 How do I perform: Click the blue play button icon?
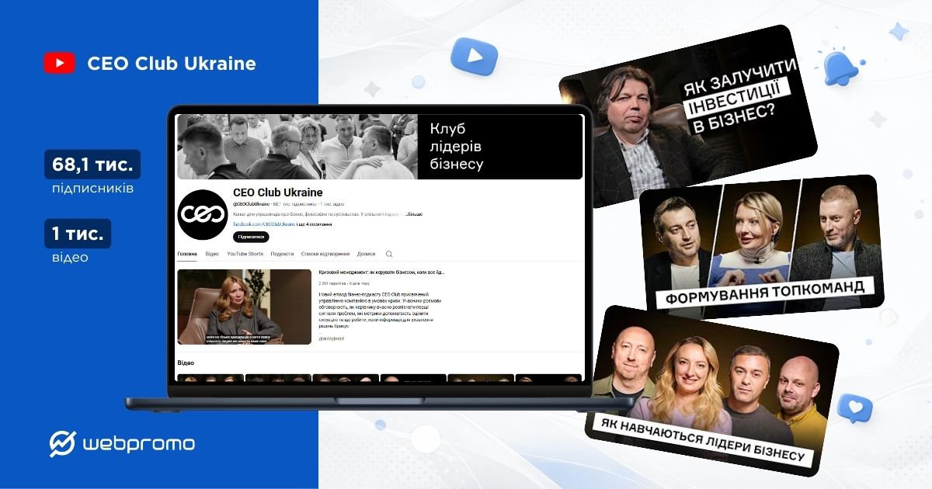[x=474, y=56]
